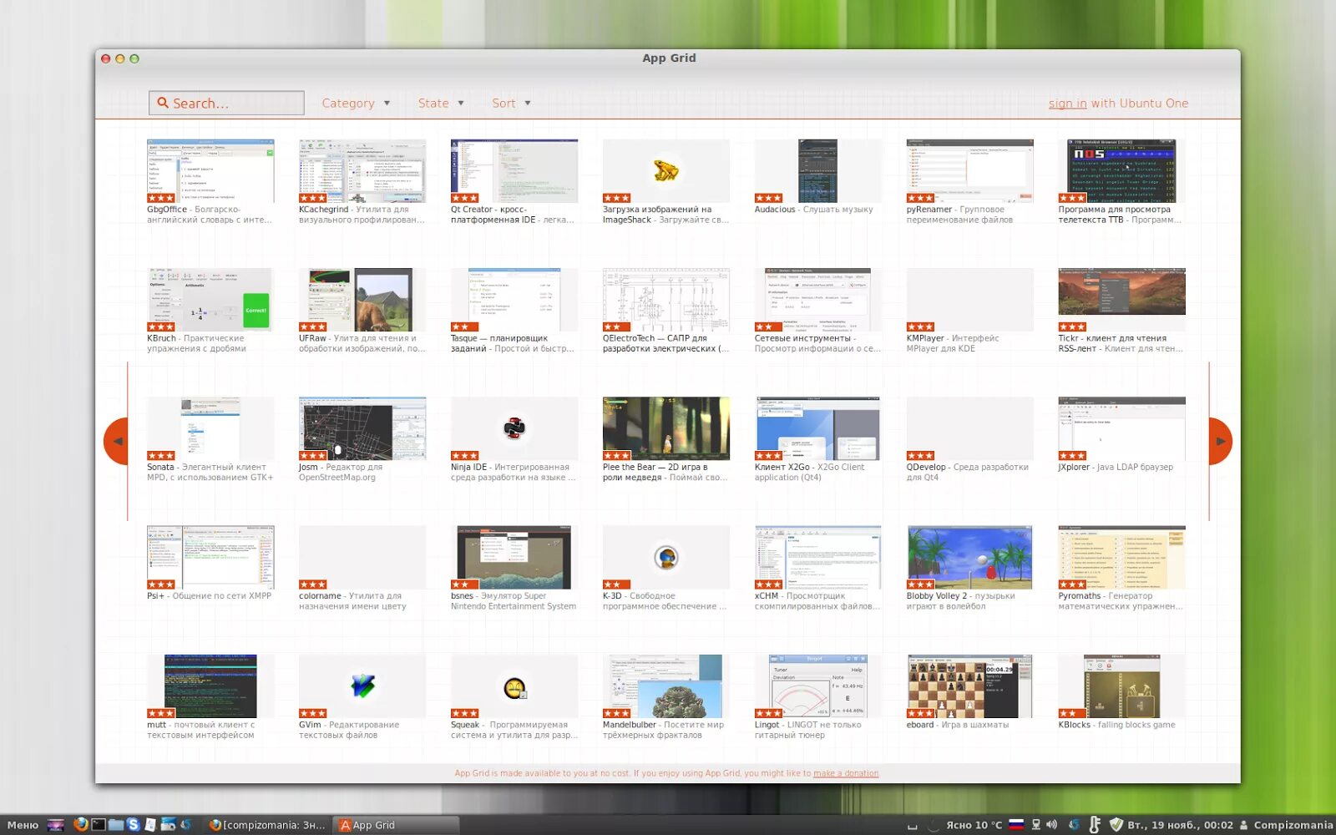The height and width of the screenshot is (835, 1336).
Task: Launch the terminal from the panel
Action: [x=99, y=825]
